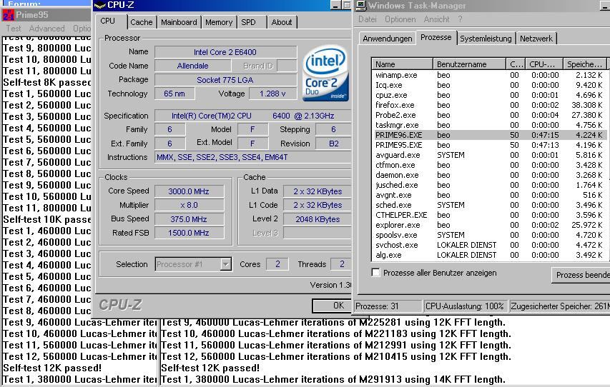Select the PRIME95.EXE process row
The height and width of the screenshot is (387, 610).
tap(489, 145)
